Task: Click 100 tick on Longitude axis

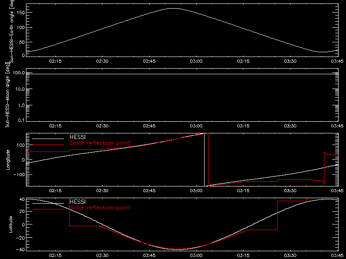Action: (20, 145)
